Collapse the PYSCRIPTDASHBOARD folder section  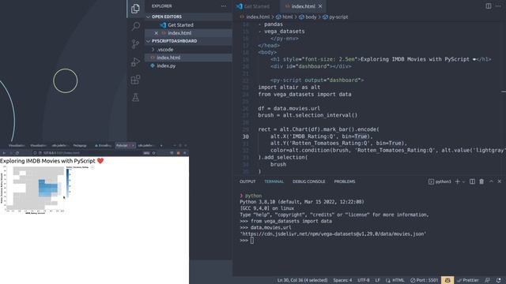188,41
